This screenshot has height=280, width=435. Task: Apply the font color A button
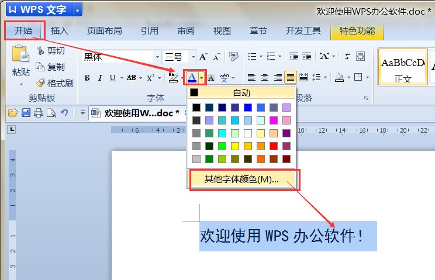tap(192, 78)
